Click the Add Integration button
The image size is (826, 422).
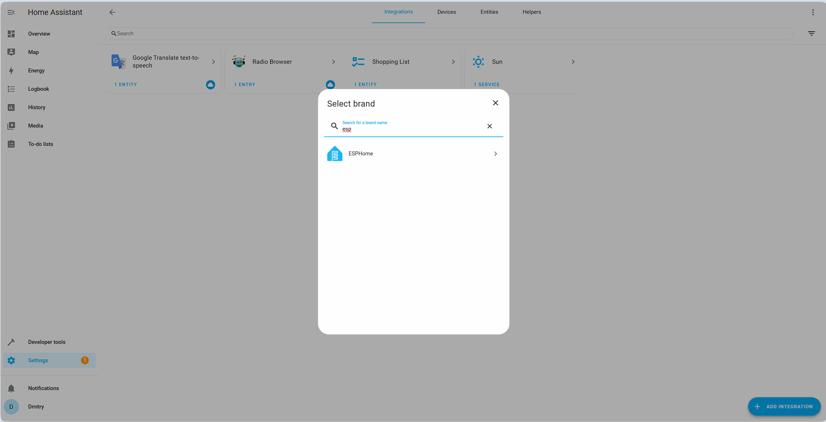pos(784,407)
